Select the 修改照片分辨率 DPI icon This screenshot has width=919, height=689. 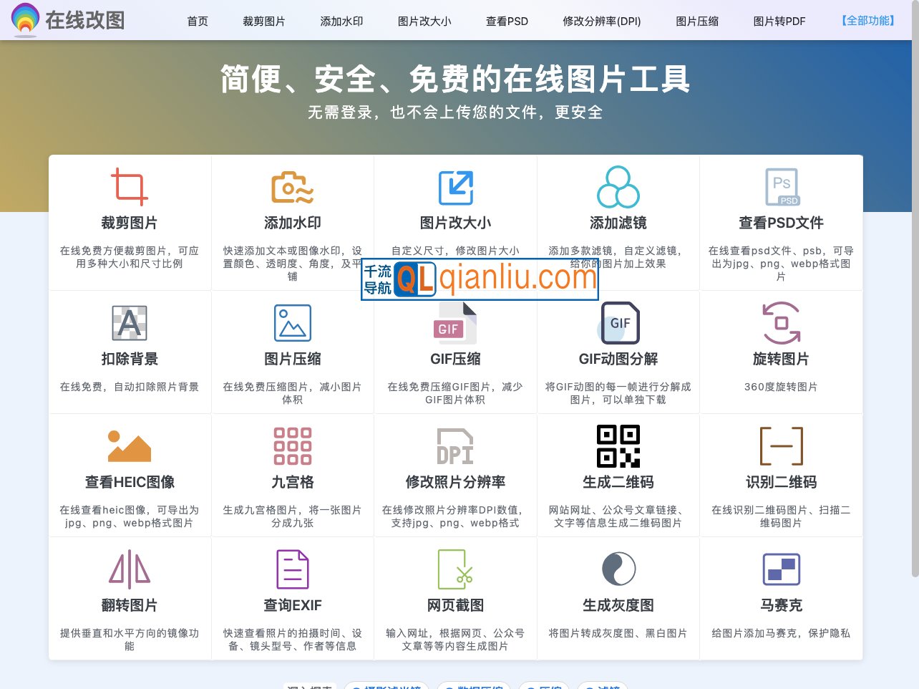[x=455, y=445]
